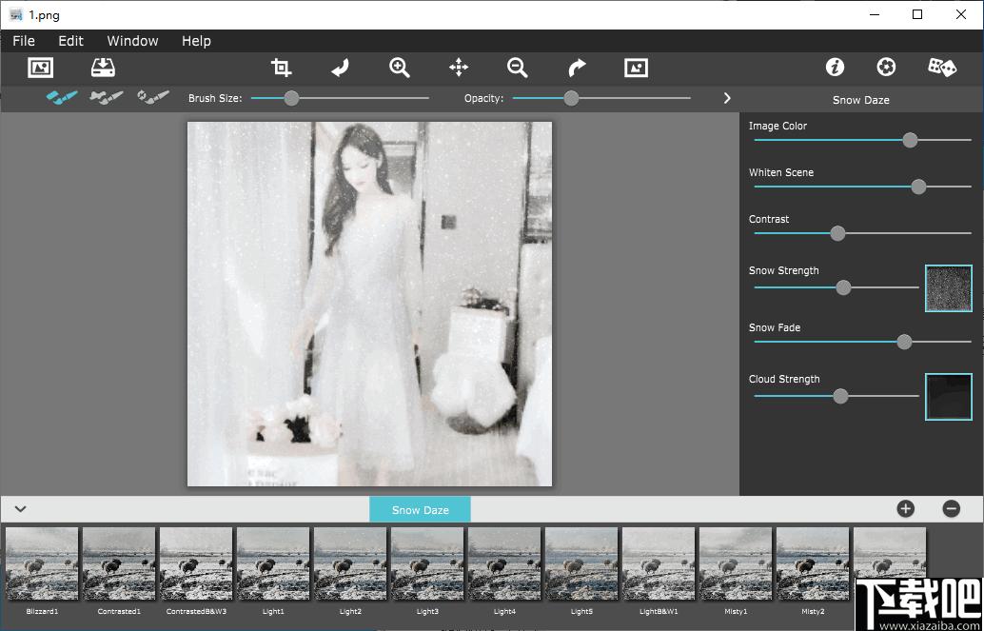Redo with the right curved arrow
Image resolution: width=984 pixels, height=631 pixels.
coord(577,68)
